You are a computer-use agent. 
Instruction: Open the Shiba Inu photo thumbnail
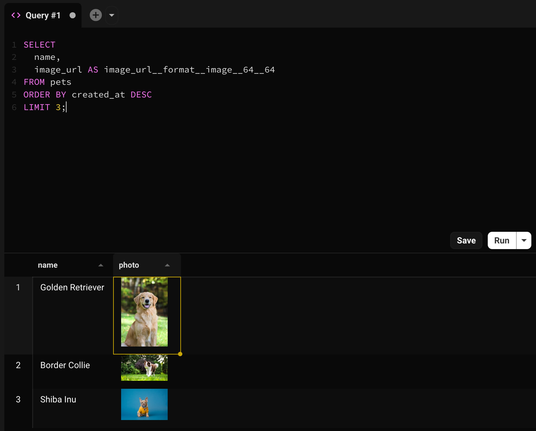[144, 404]
